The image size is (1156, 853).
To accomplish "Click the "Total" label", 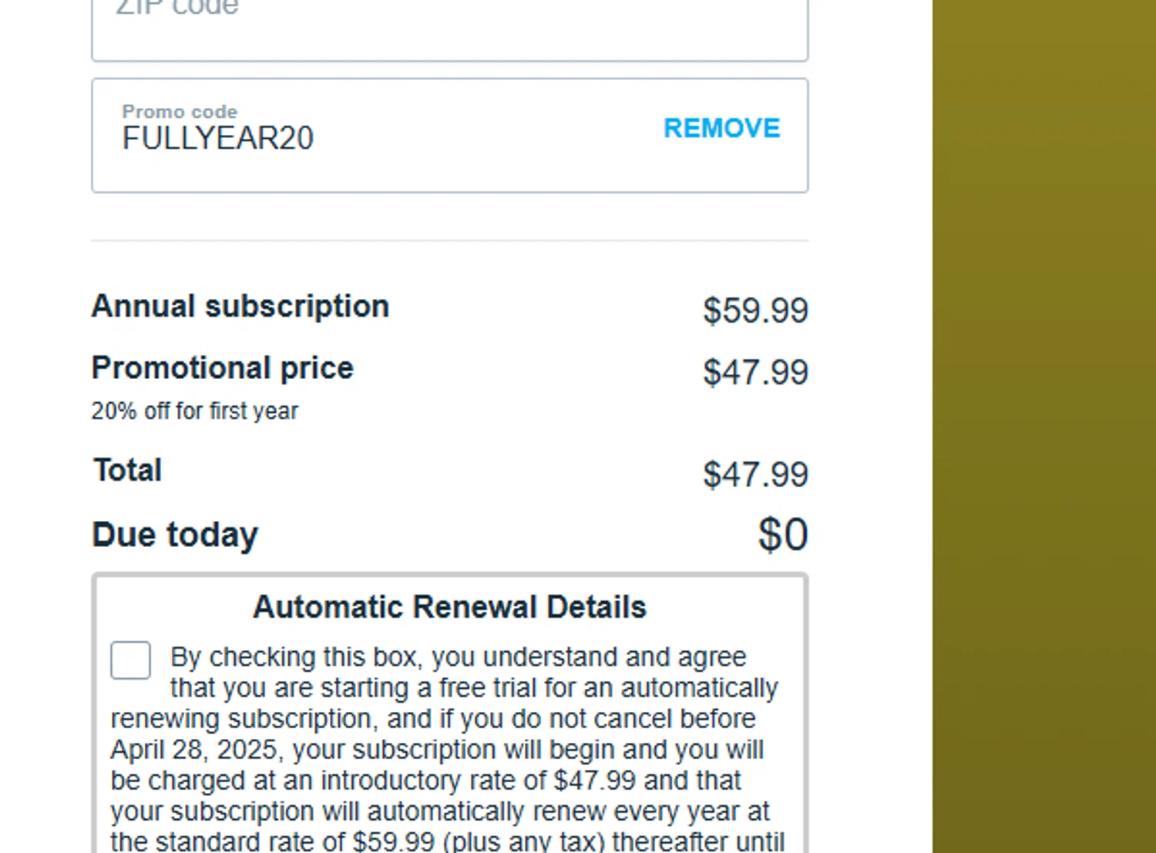I will coord(128,470).
